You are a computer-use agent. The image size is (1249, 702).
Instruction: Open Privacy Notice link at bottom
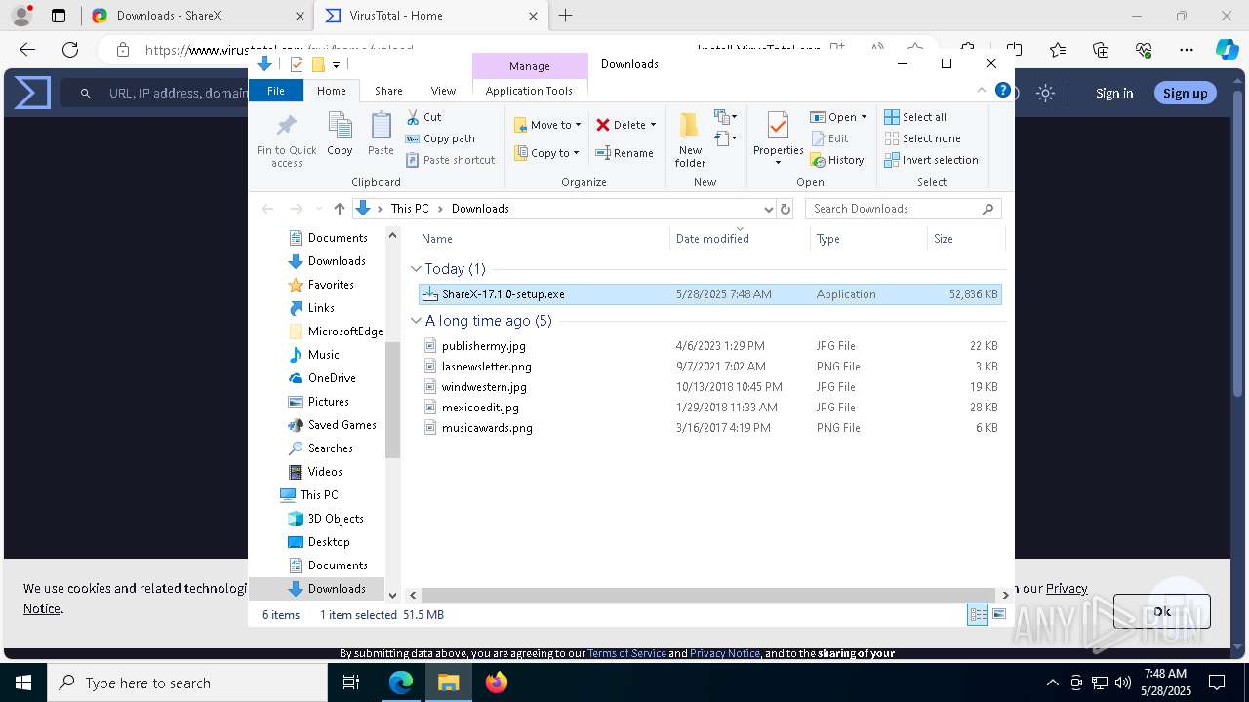[x=725, y=653]
